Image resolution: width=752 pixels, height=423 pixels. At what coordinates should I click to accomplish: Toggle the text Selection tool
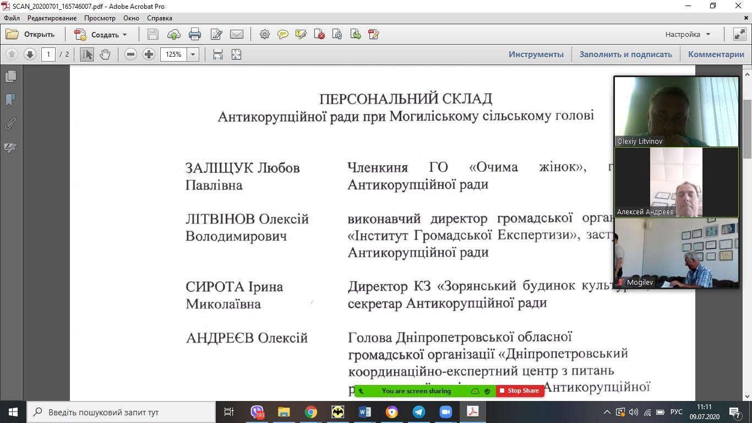tap(87, 55)
